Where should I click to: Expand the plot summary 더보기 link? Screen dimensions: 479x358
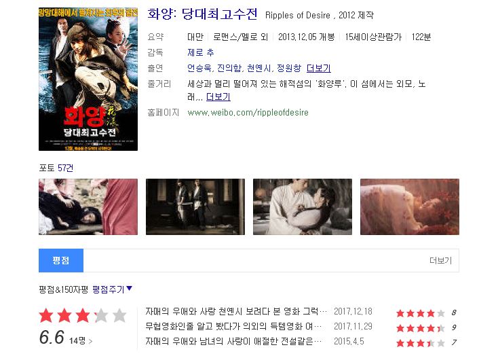point(218,97)
